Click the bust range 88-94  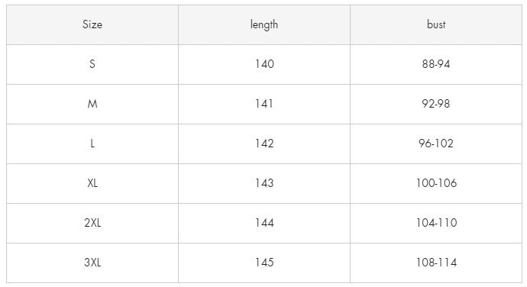click(x=436, y=64)
